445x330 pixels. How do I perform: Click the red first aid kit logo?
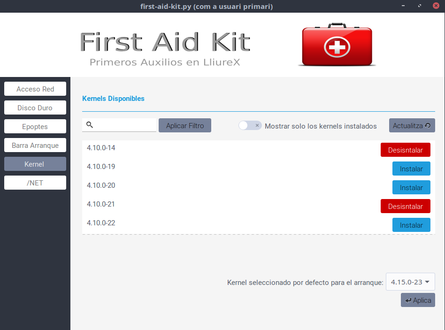337,45
